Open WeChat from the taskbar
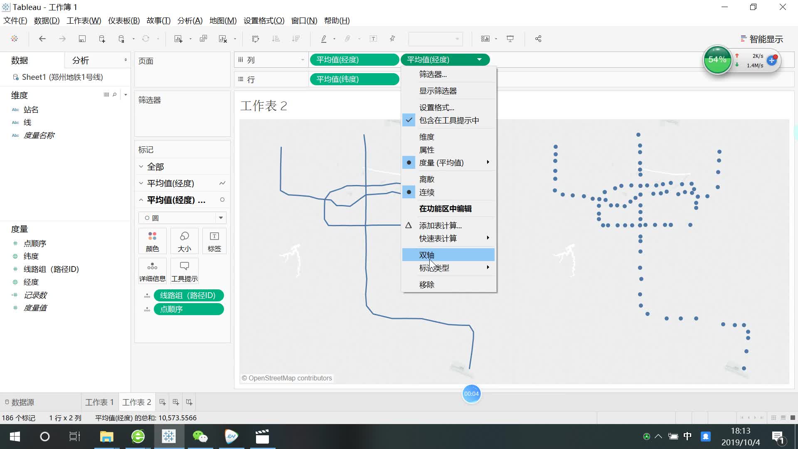The width and height of the screenshot is (798, 449). [x=200, y=437]
